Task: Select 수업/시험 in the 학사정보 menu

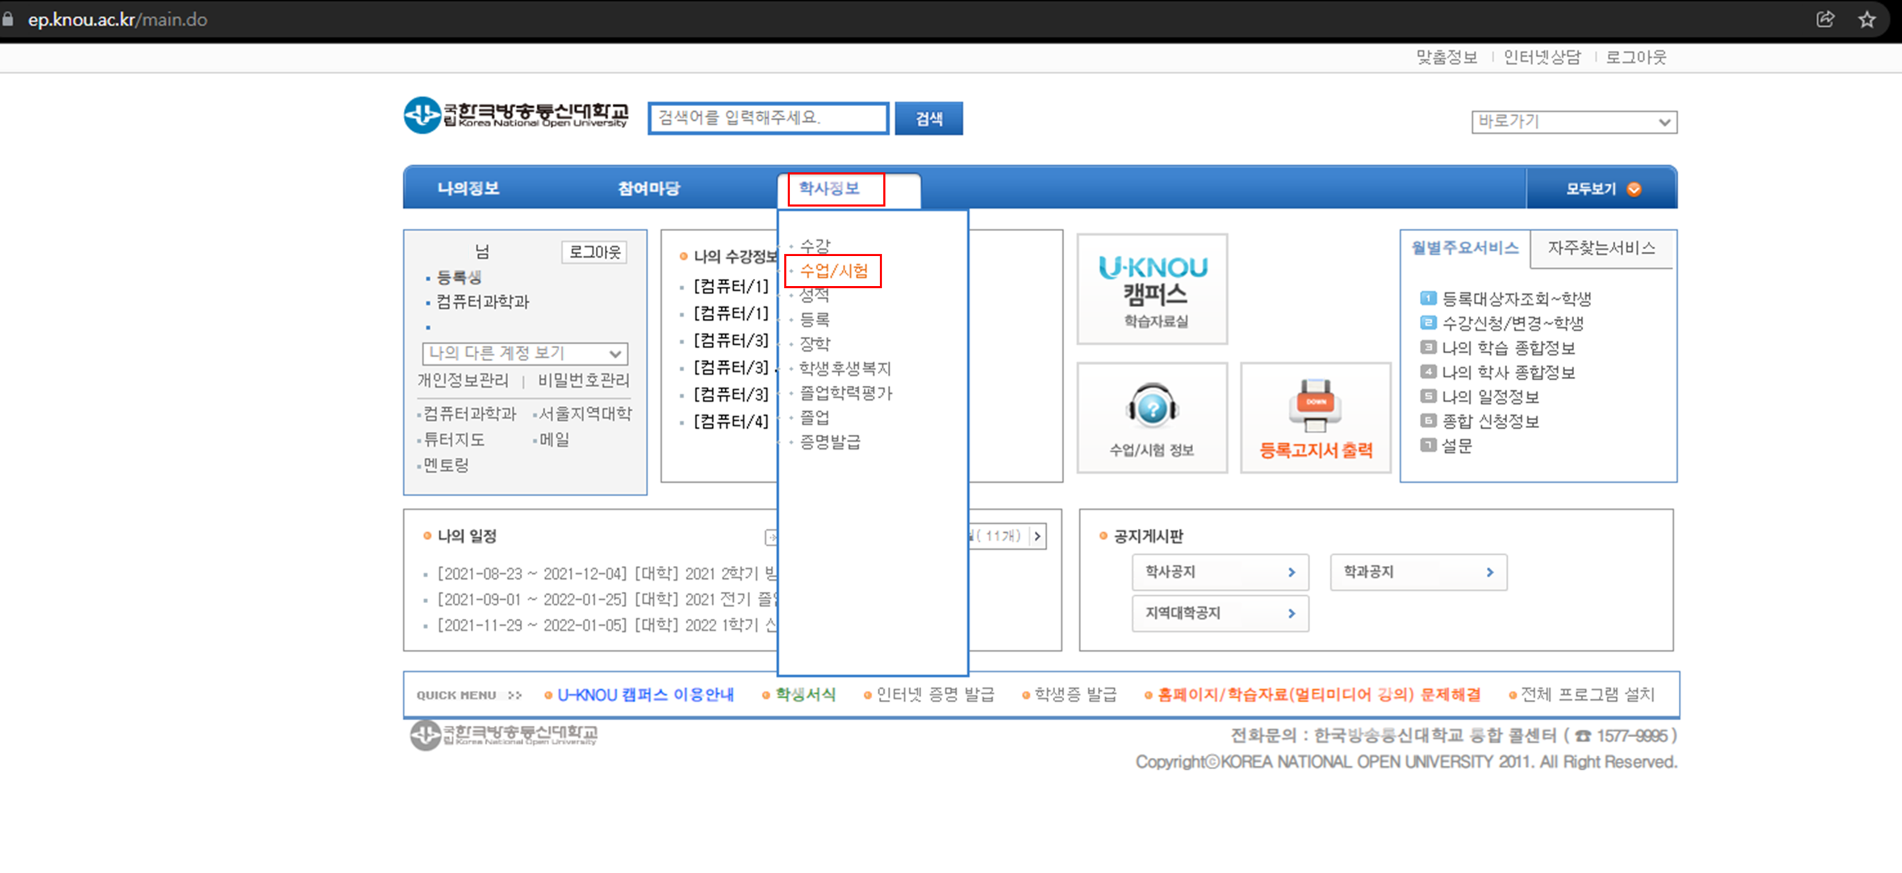Action: (834, 271)
